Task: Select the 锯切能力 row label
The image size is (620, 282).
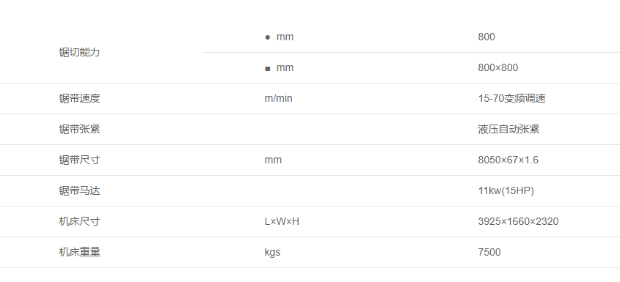Action: [x=79, y=52]
